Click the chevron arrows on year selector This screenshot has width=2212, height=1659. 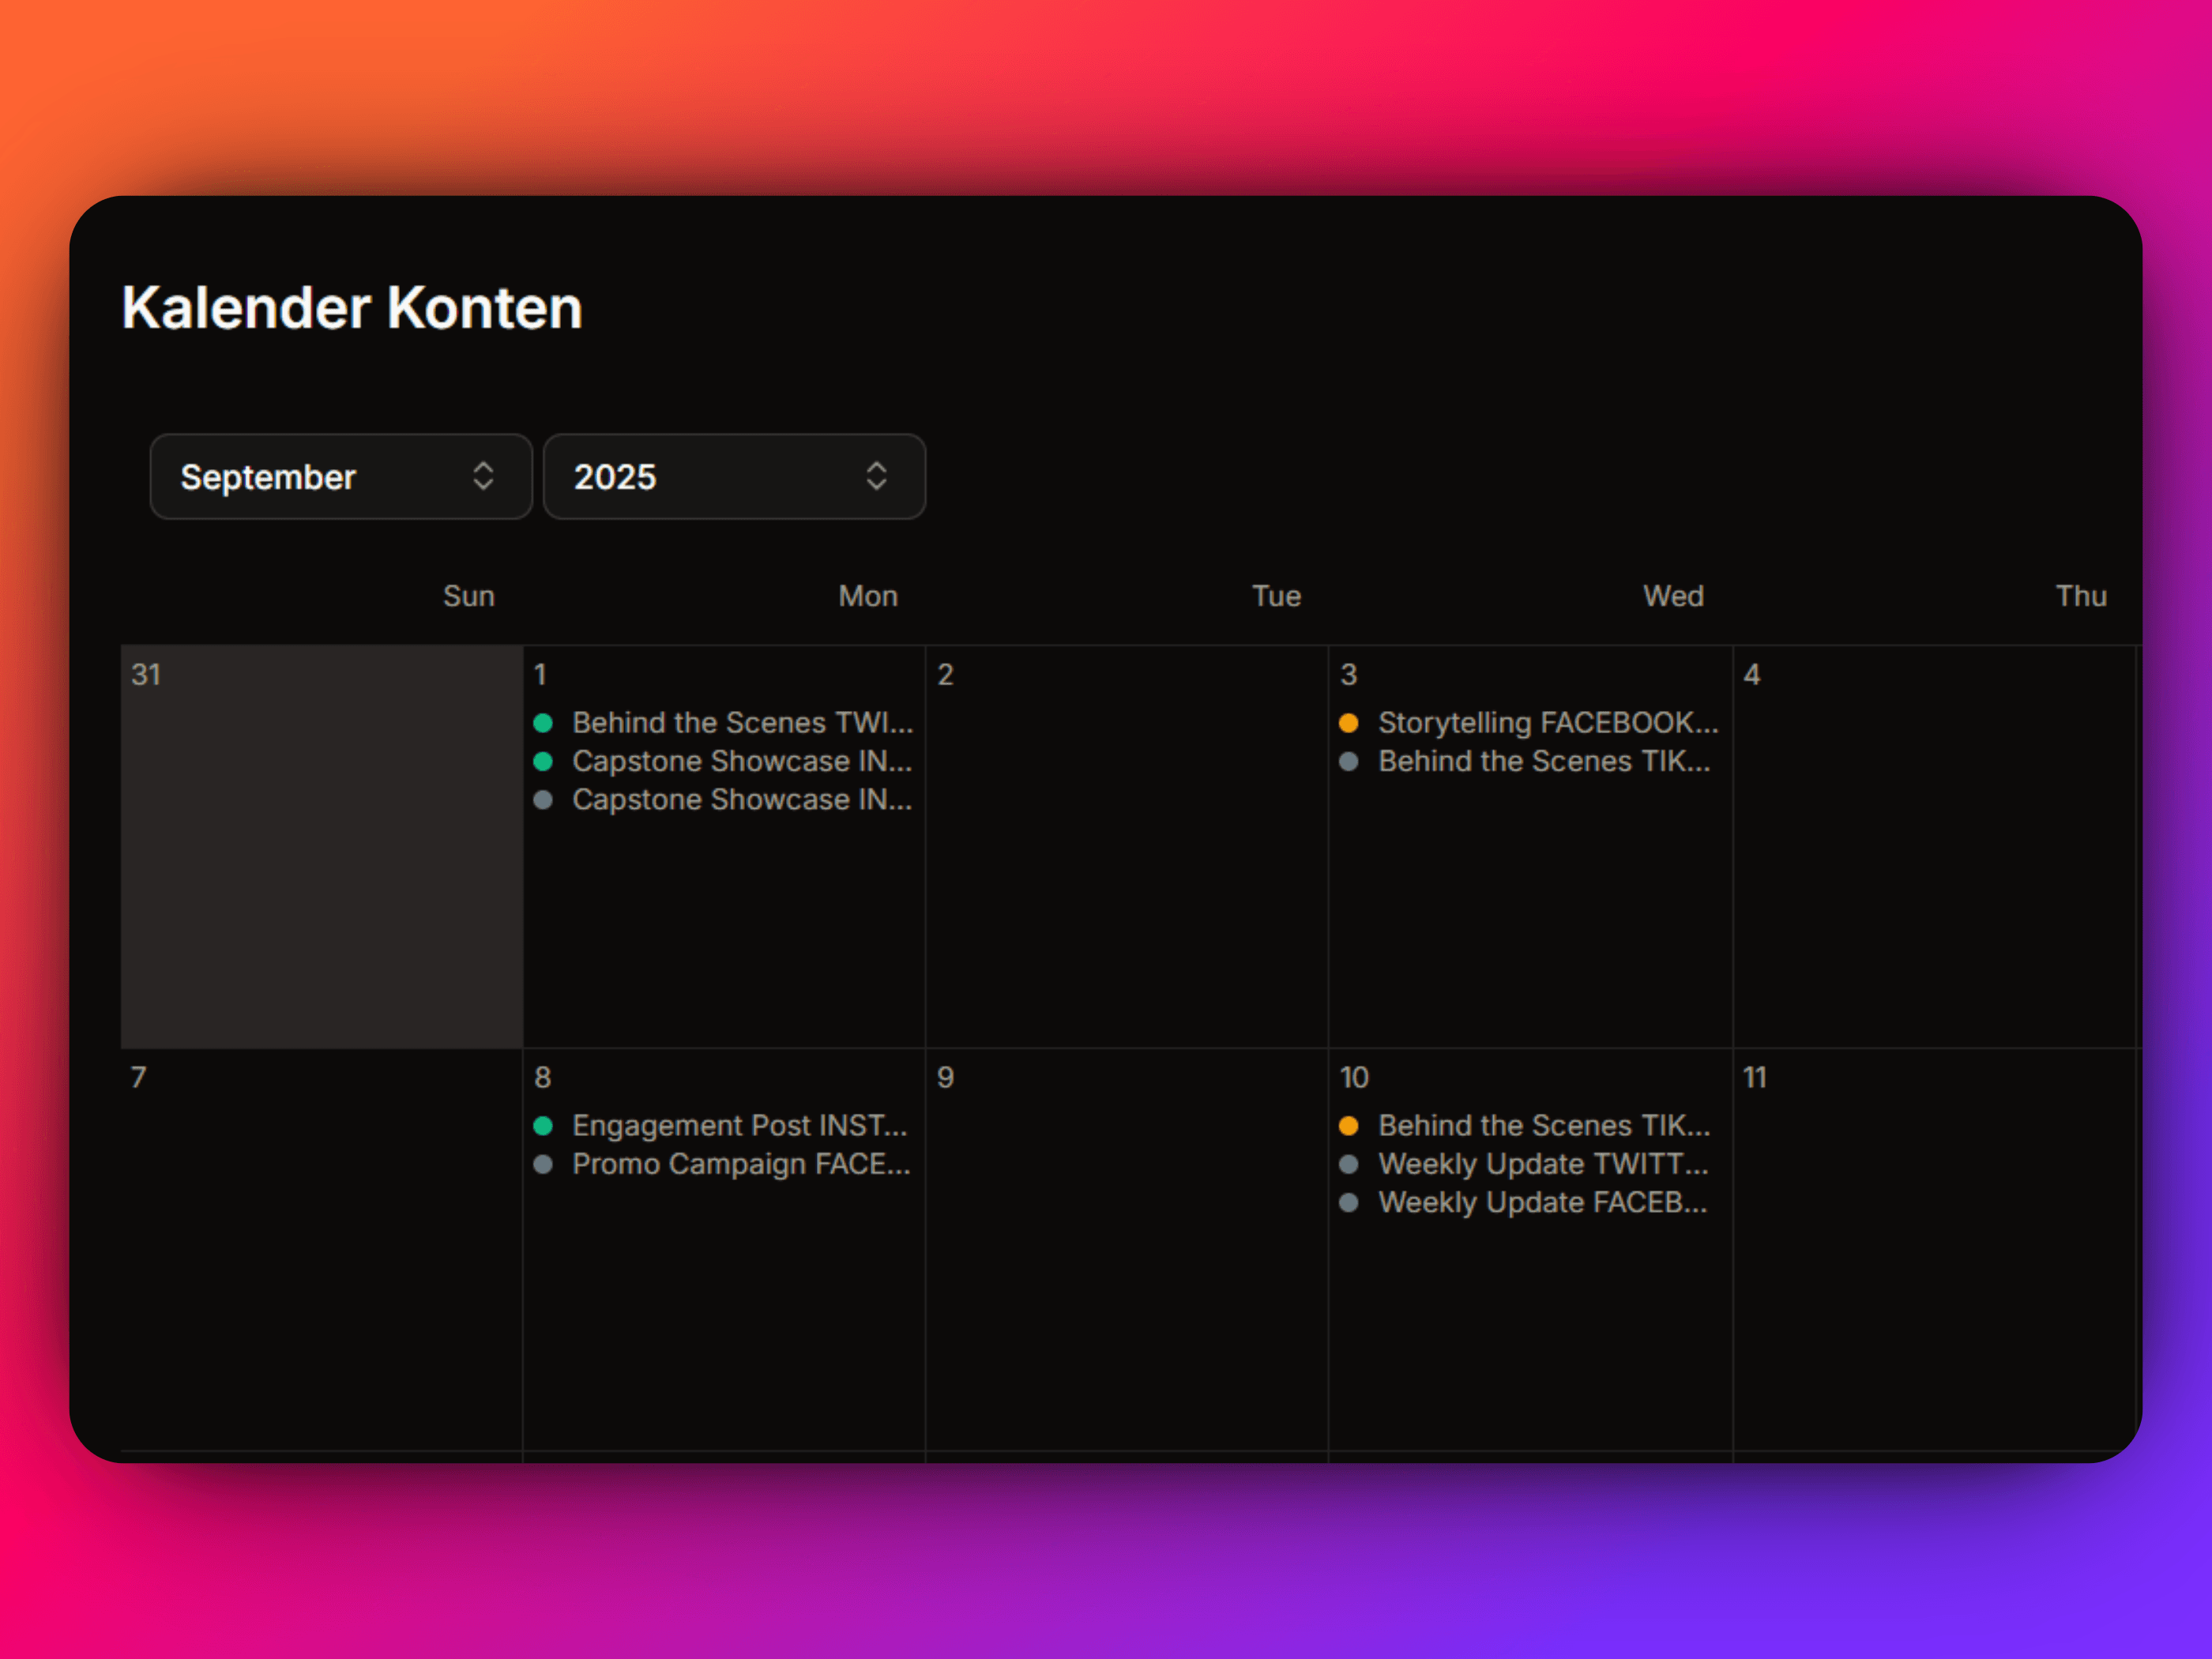[x=876, y=476]
